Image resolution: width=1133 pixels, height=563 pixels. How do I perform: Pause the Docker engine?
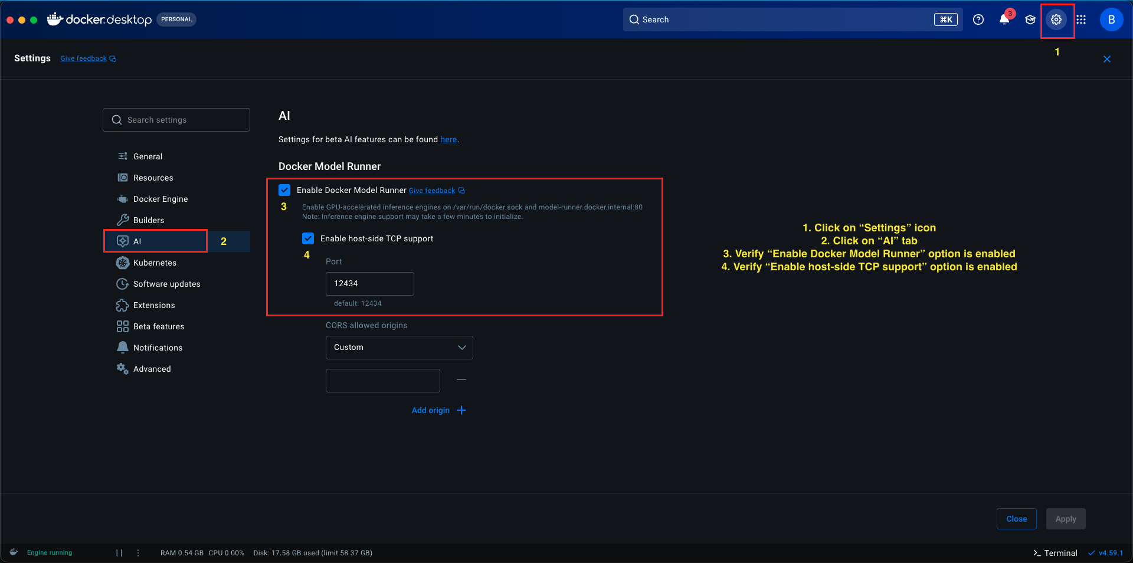pos(119,553)
